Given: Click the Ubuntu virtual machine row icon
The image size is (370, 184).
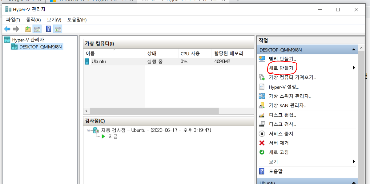Looking at the screenshot, I should [87, 61].
